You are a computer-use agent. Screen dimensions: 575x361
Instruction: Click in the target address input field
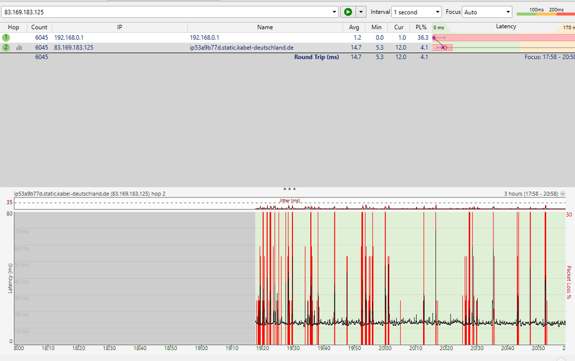point(167,12)
